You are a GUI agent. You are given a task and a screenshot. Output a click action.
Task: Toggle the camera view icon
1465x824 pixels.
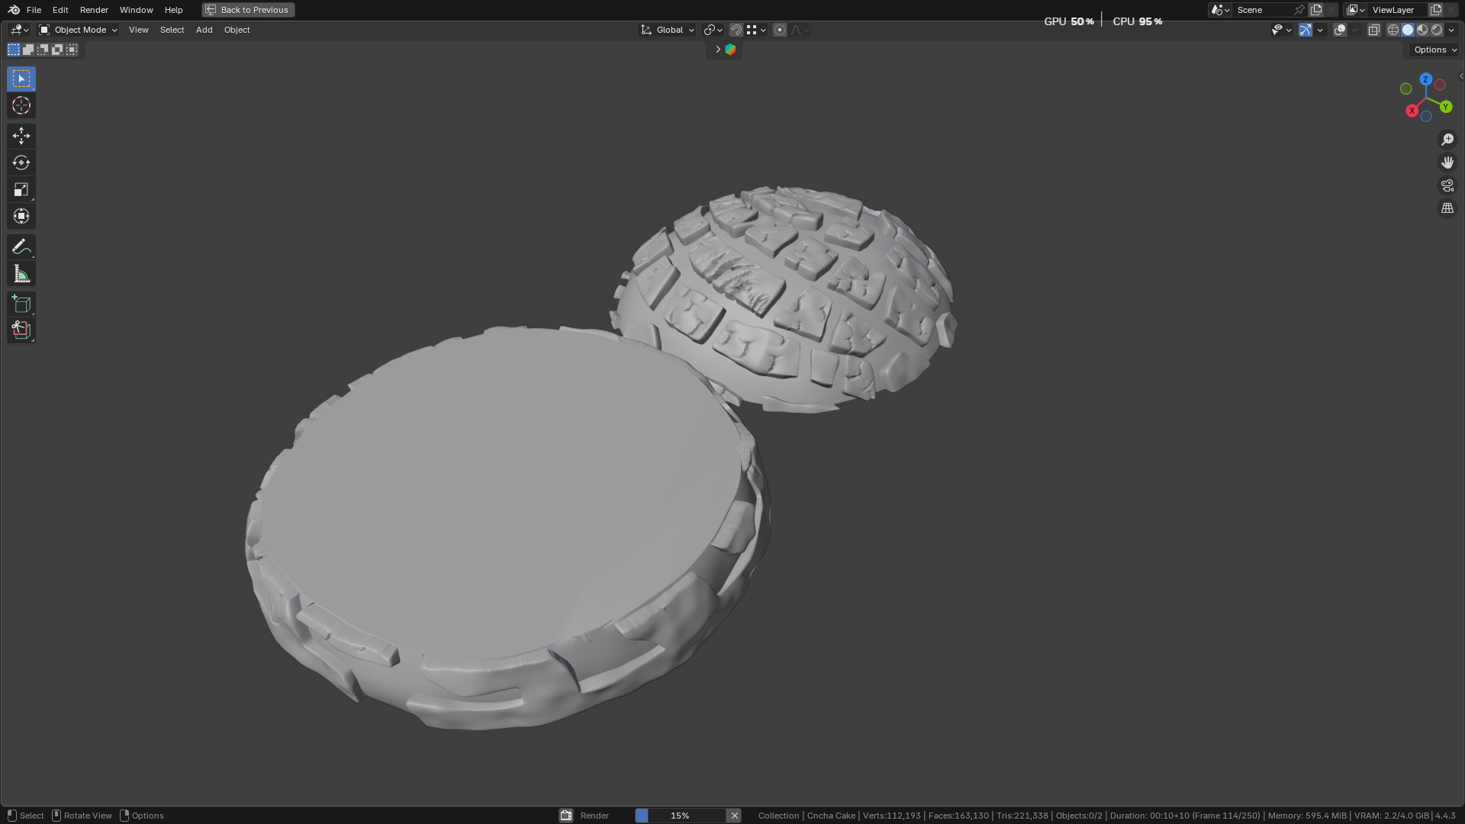pyautogui.click(x=1447, y=185)
